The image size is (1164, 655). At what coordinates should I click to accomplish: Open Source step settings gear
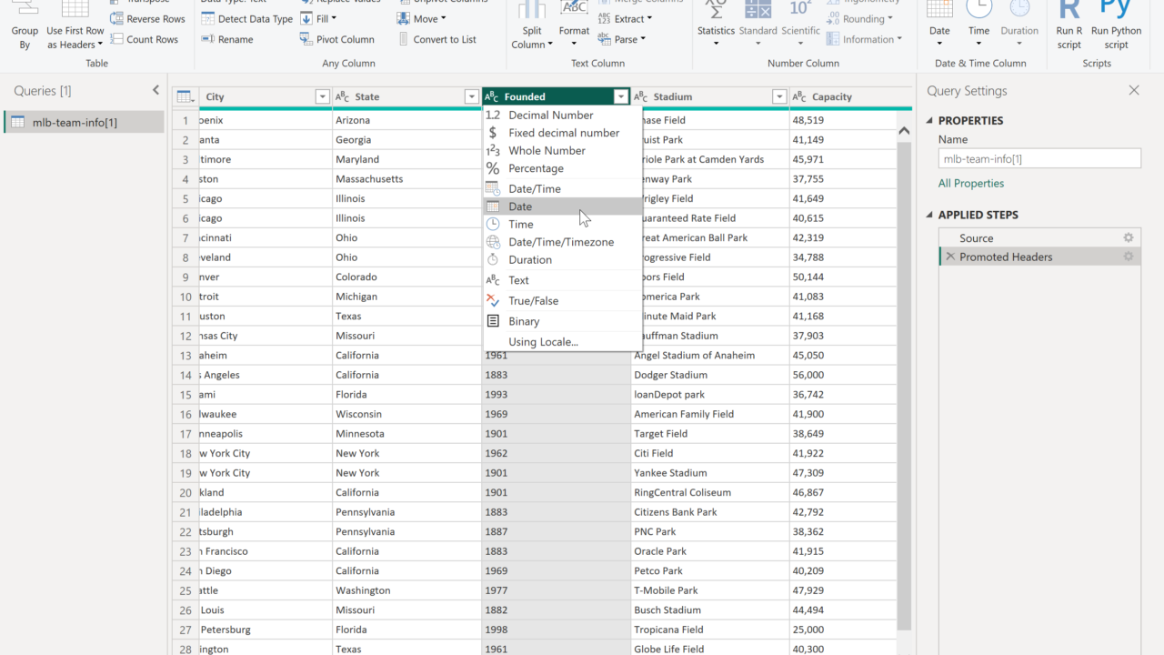tap(1128, 238)
